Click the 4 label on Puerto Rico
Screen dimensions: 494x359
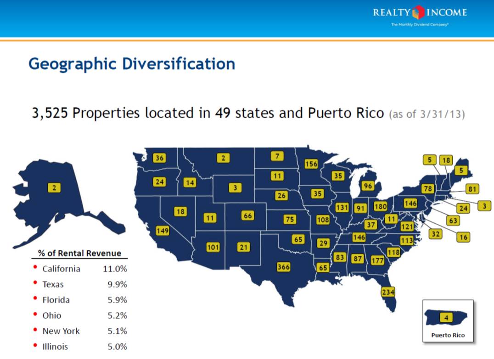(x=446, y=317)
